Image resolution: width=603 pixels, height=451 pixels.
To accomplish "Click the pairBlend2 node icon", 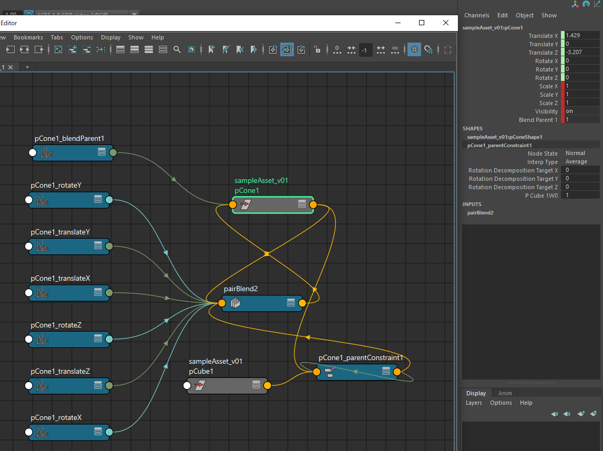I will [x=236, y=303].
